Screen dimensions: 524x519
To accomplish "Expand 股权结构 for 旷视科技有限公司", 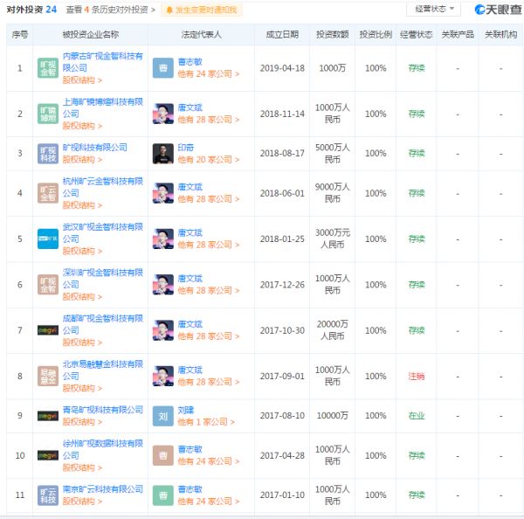I will tap(82, 160).
